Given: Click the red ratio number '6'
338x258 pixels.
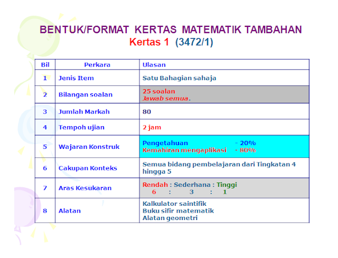Looking at the screenshot, I should (x=154, y=192).
